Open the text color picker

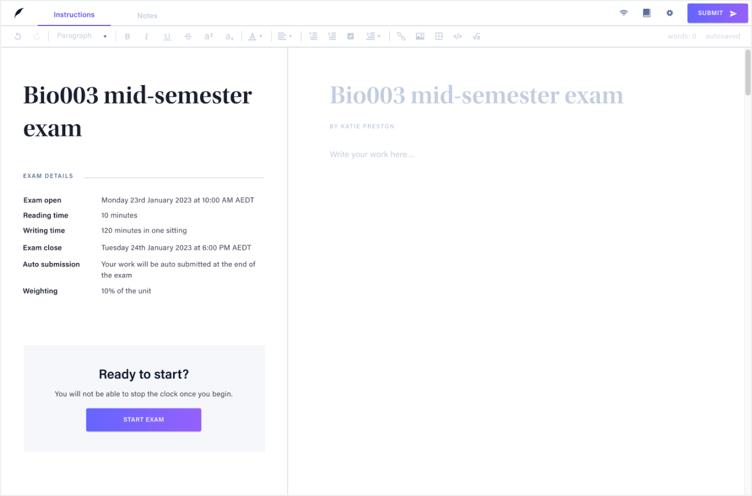click(255, 36)
